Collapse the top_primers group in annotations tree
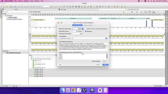Screen dimensions: 168x94 click(32, 68)
